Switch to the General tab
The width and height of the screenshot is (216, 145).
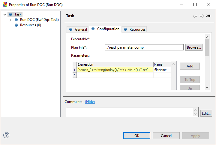(x=78, y=29)
